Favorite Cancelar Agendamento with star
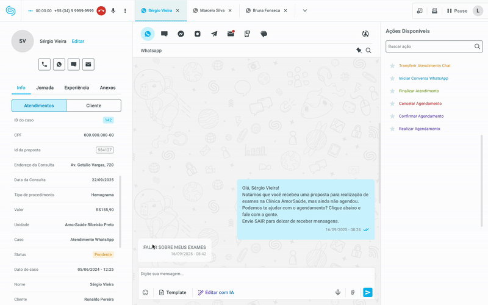The image size is (488, 305). (392, 104)
